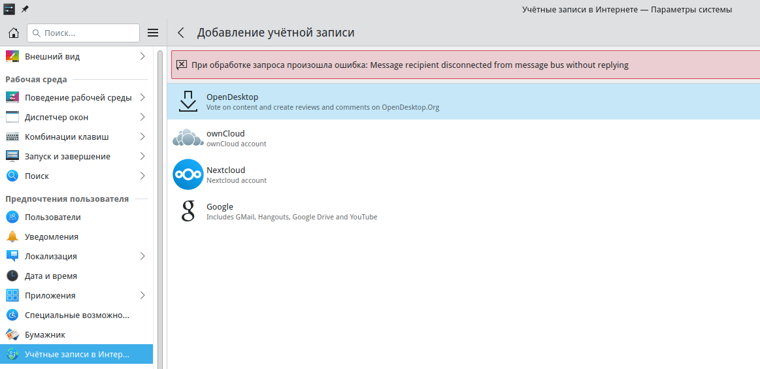Expand the "Внешний вид" chevron

pos(142,56)
